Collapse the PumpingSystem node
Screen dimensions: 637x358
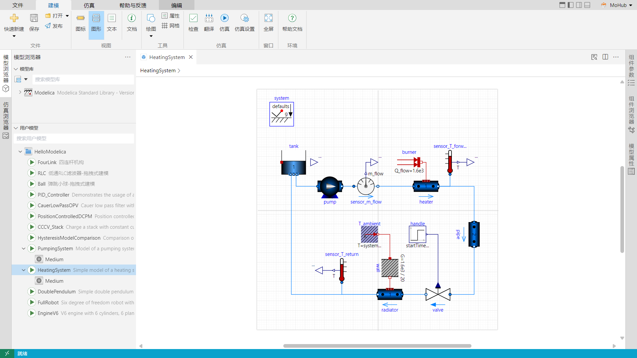(24, 249)
